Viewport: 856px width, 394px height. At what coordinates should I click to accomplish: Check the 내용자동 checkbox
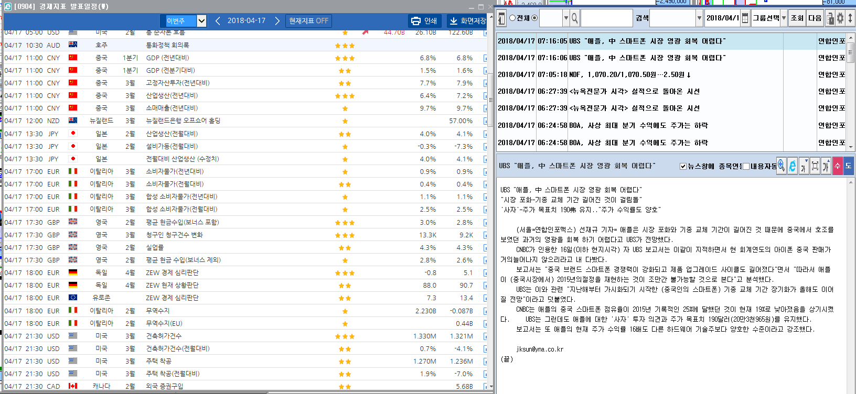tap(746, 166)
